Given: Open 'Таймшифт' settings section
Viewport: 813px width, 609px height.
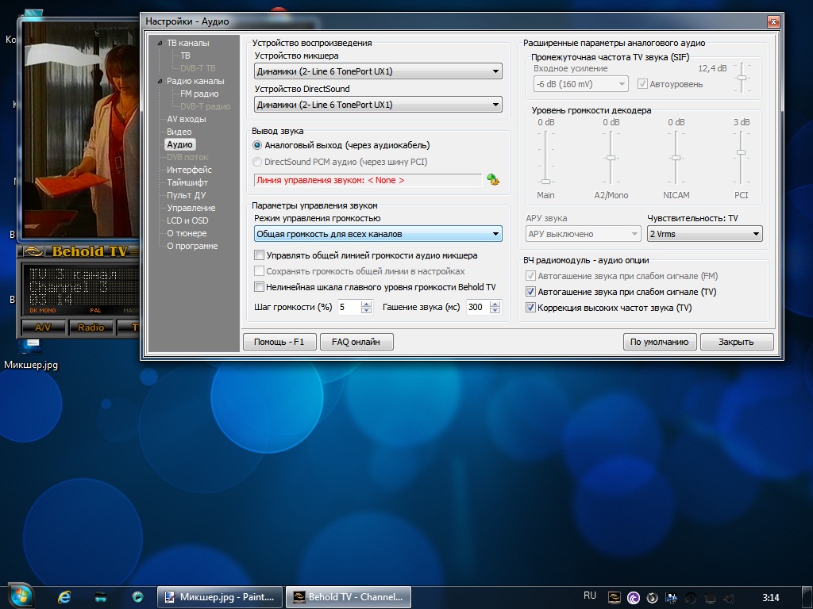Looking at the screenshot, I should (187, 182).
